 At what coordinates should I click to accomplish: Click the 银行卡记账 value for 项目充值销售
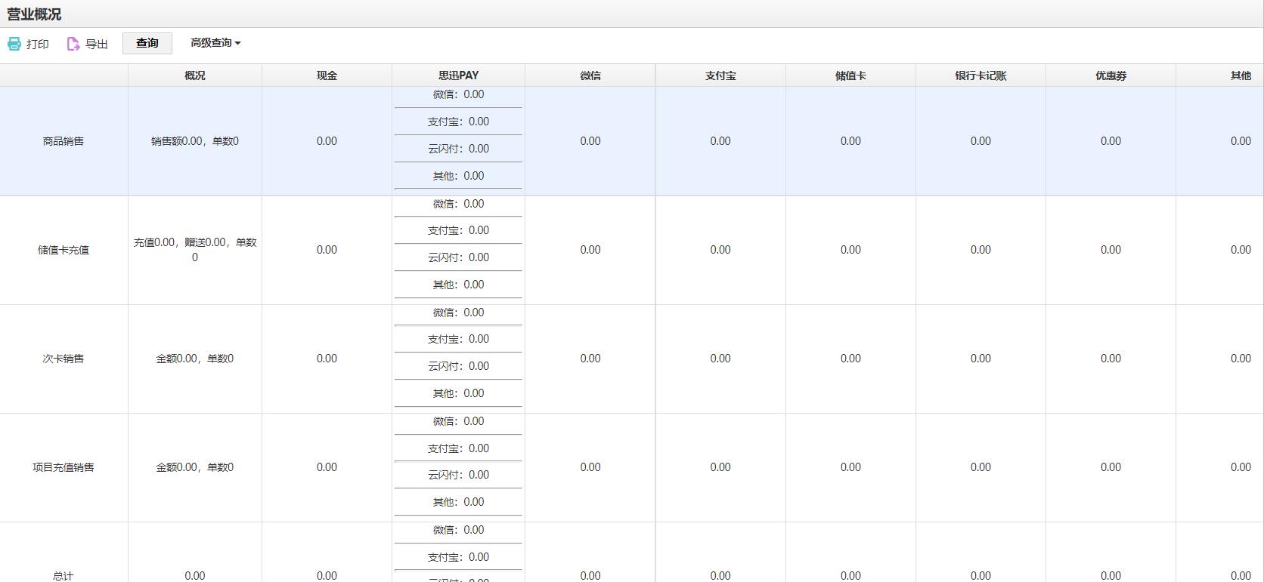tap(981, 467)
